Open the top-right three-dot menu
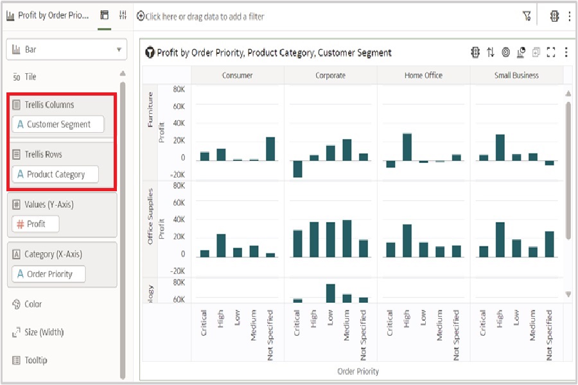The image size is (578, 385). (x=570, y=17)
